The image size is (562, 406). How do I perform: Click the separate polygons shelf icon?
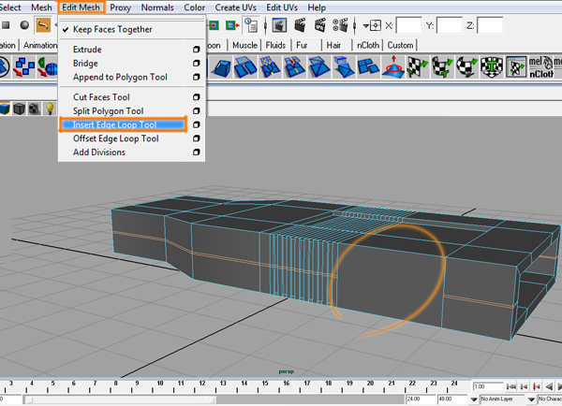click(x=23, y=67)
